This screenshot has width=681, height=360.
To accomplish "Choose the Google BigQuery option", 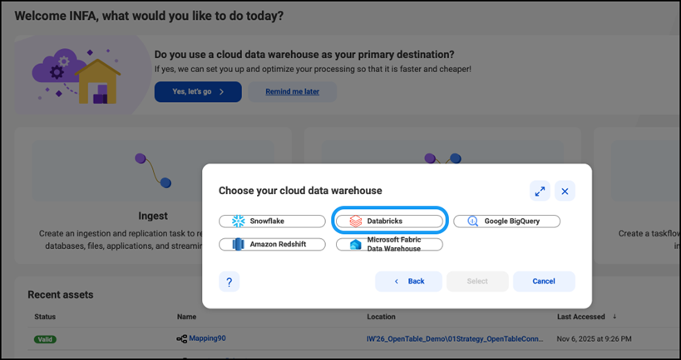I will click(x=507, y=221).
